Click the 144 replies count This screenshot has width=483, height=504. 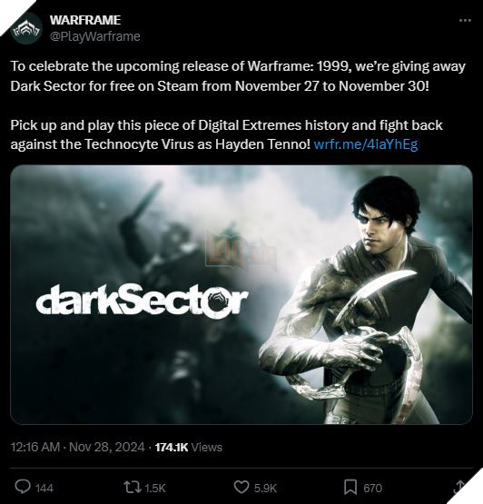[x=44, y=488]
